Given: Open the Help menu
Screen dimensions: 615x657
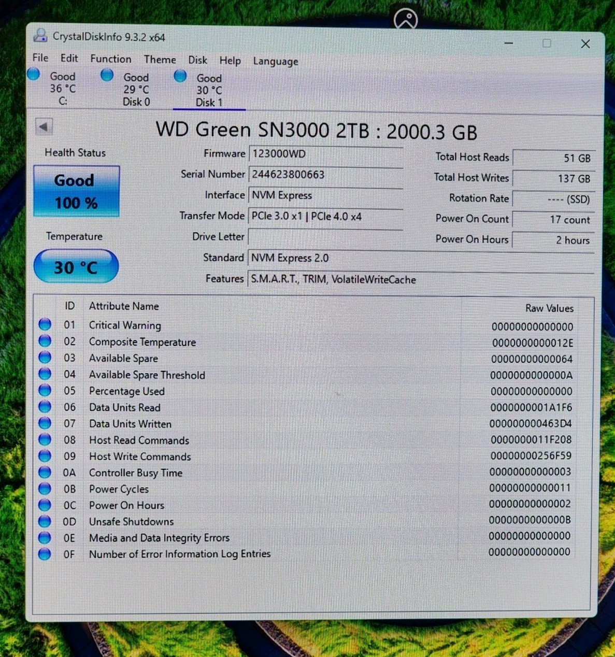Looking at the screenshot, I should click(230, 61).
